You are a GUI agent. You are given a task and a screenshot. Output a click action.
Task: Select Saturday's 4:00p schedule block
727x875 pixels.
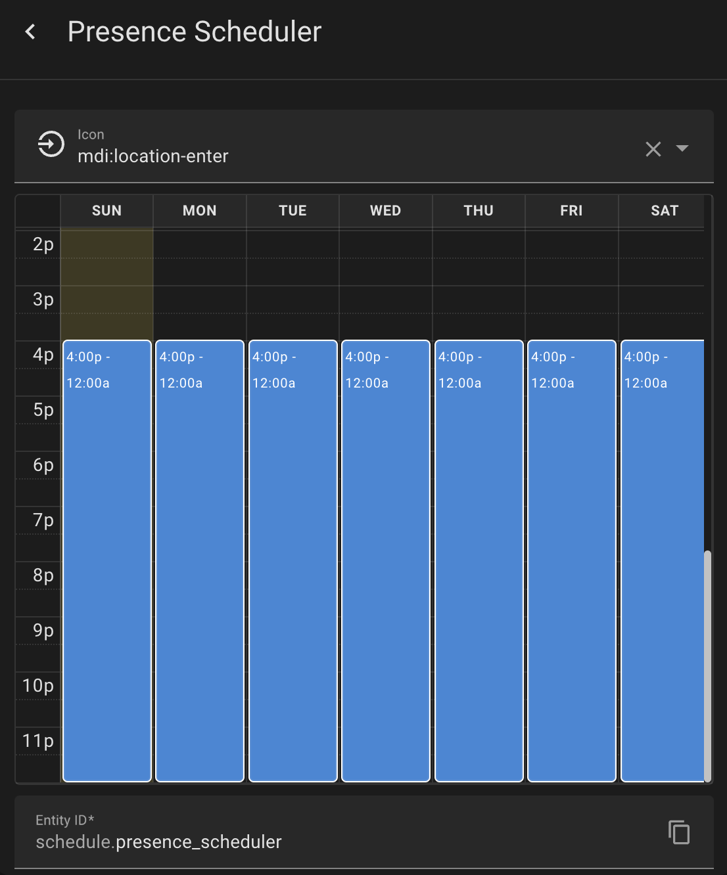pos(663,561)
